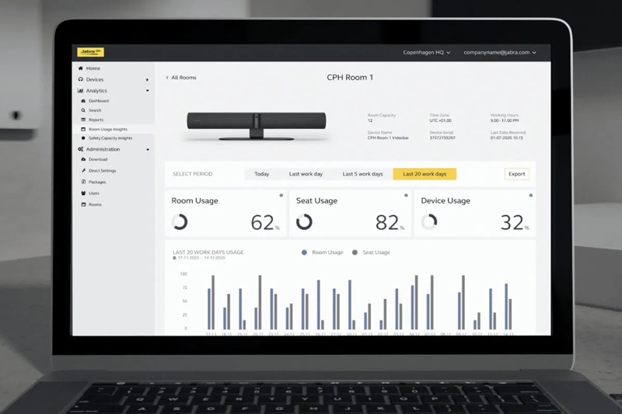Switch to Last 5 work days
Screen dimensions: 622x414
(362, 174)
